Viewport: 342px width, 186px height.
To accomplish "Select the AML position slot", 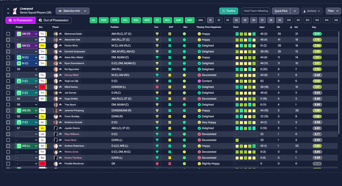I will (x=201, y=20).
